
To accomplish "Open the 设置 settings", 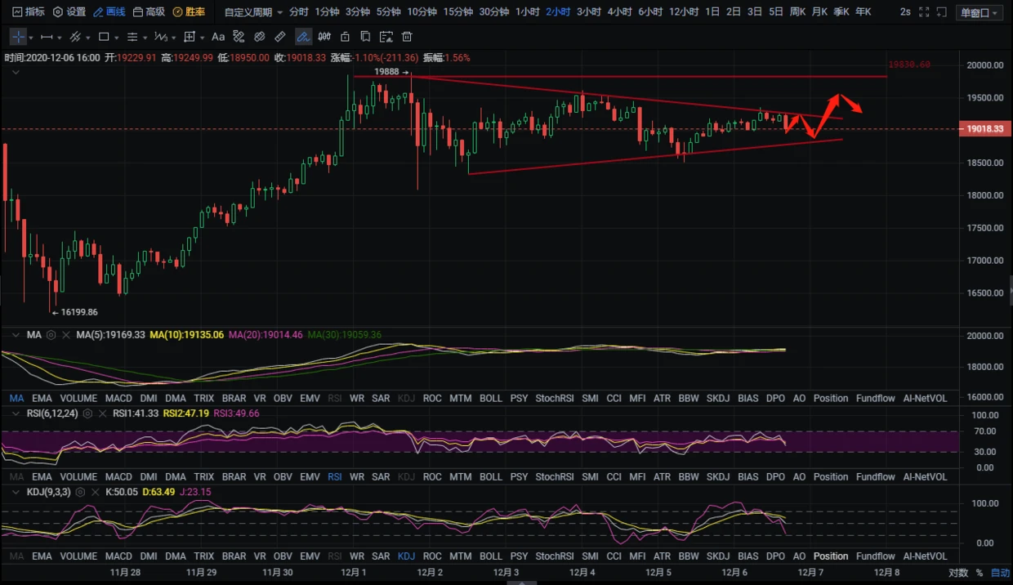I will (69, 12).
